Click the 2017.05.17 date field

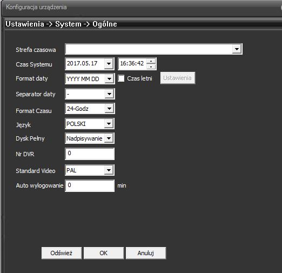(85, 64)
